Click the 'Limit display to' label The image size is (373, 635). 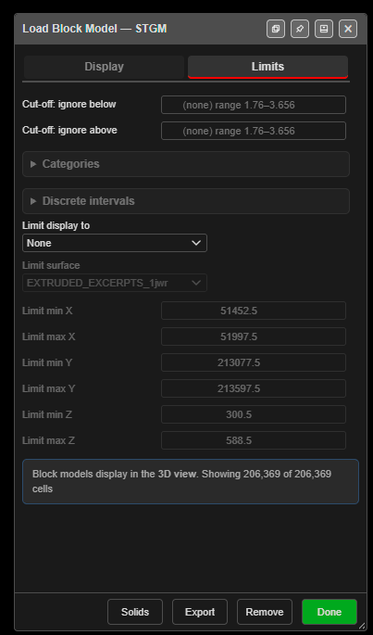pos(56,225)
